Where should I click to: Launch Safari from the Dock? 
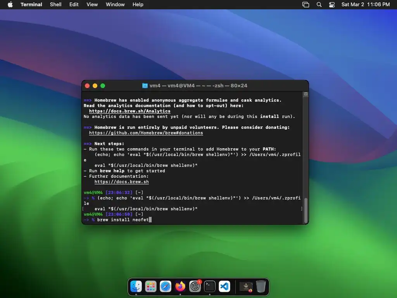click(165, 287)
